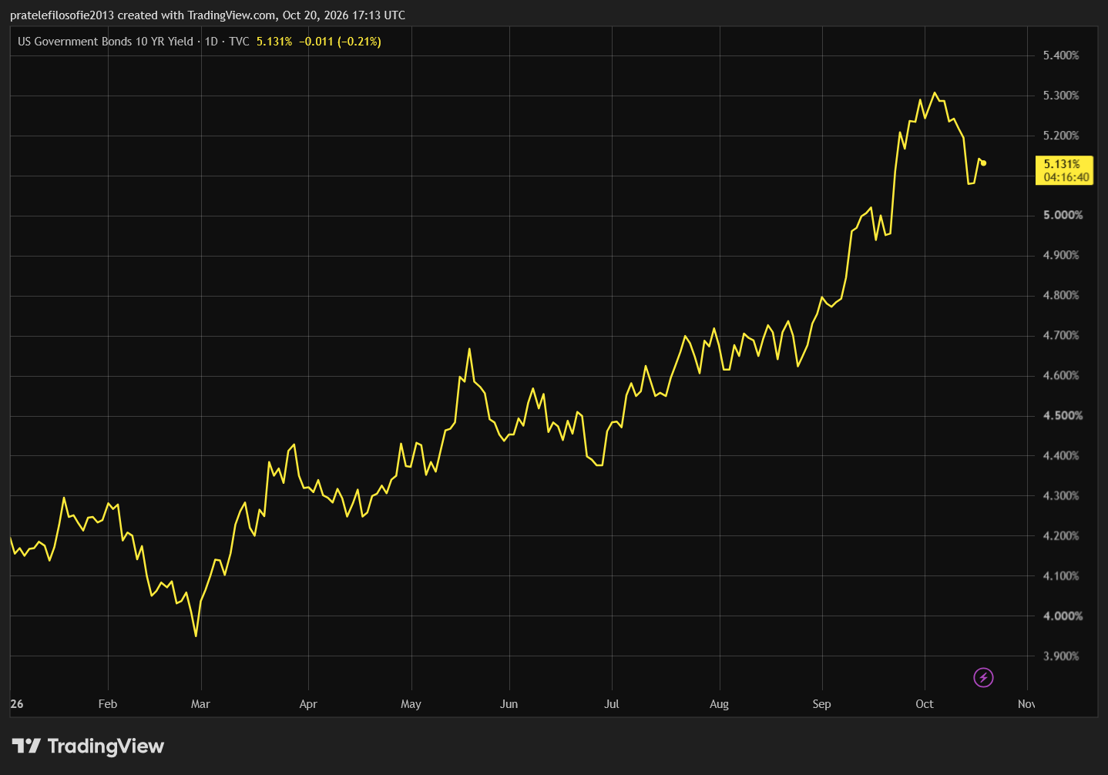The image size is (1108, 775).
Task: Click the 5.000% price axis label
Action: pos(1063,215)
